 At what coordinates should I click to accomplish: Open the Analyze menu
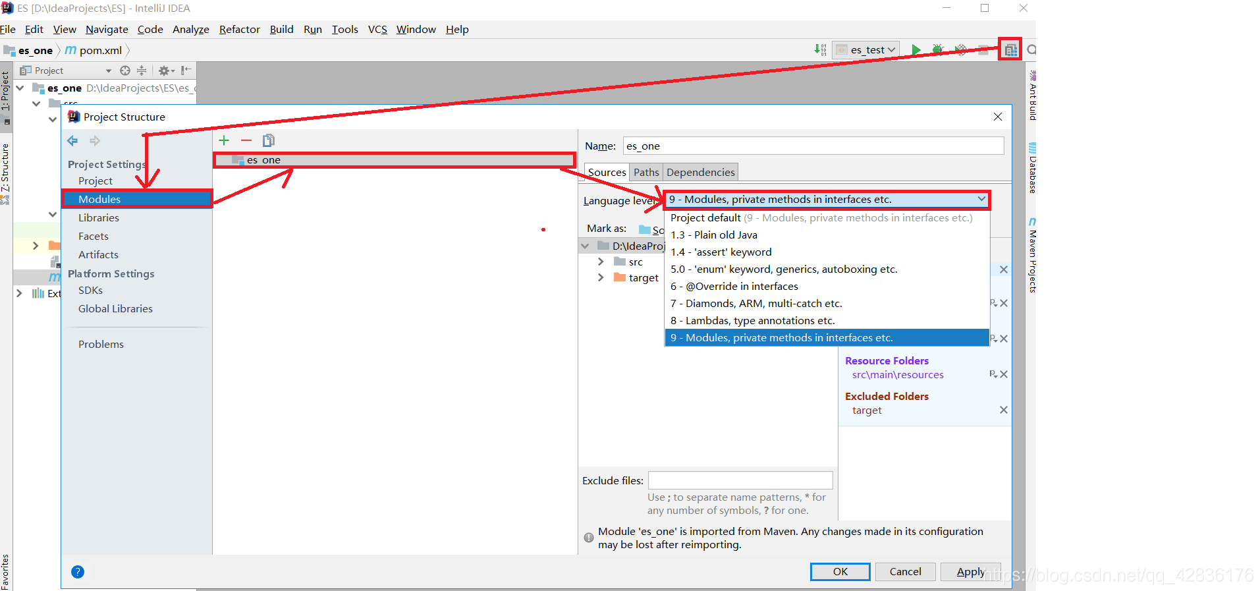[191, 29]
